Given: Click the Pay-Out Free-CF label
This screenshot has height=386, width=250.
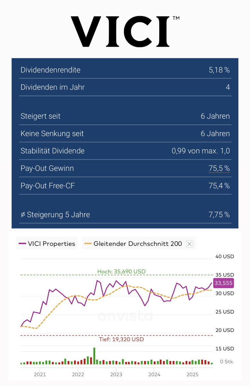Looking at the screenshot, I should [x=48, y=186].
